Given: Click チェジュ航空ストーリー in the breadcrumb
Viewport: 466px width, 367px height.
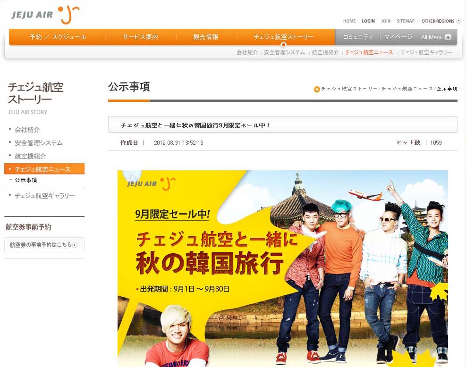Looking at the screenshot, I should coord(349,89).
